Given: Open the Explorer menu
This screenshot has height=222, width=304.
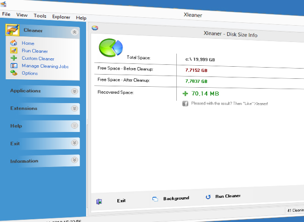Looking at the screenshot, I should 61,17.
